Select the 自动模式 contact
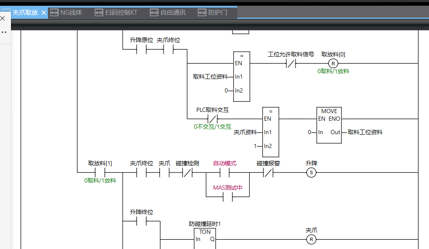Screen dimensions: 429x249 coord(224,172)
